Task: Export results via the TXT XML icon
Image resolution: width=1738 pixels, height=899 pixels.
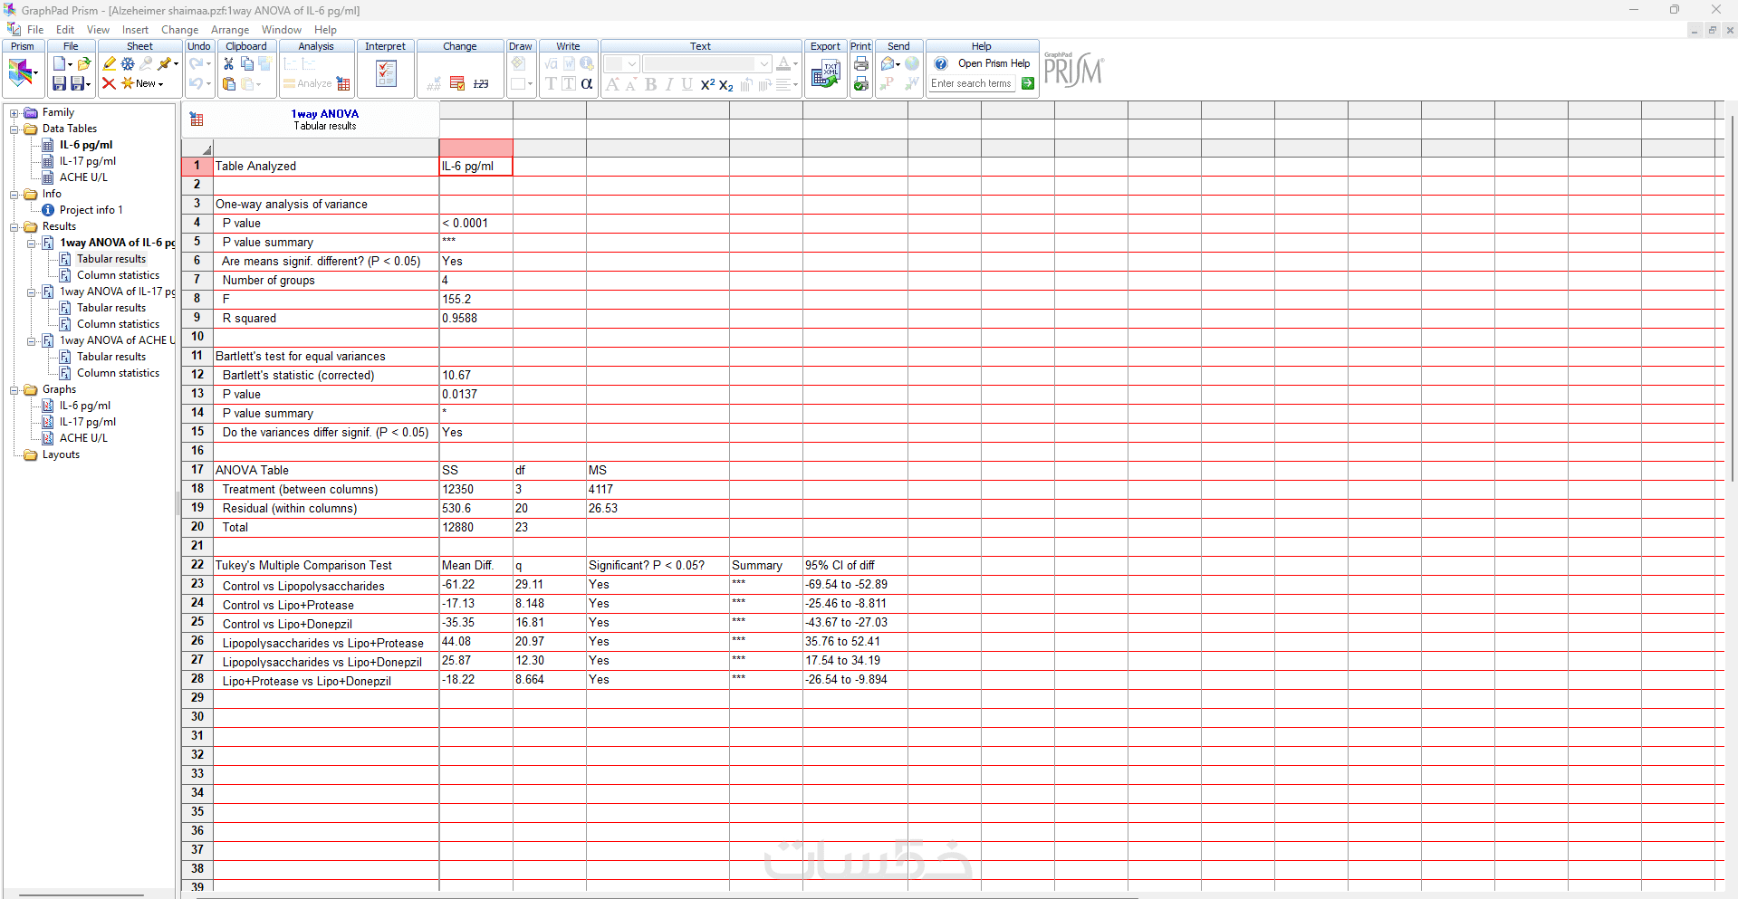Action: (x=825, y=74)
